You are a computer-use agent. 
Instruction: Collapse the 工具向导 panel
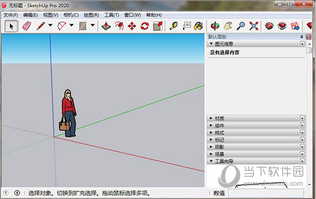coord(211,161)
